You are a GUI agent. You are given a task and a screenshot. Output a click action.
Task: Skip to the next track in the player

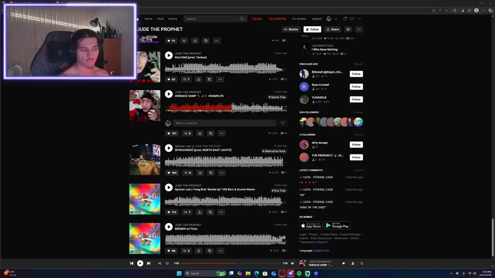click(148, 263)
